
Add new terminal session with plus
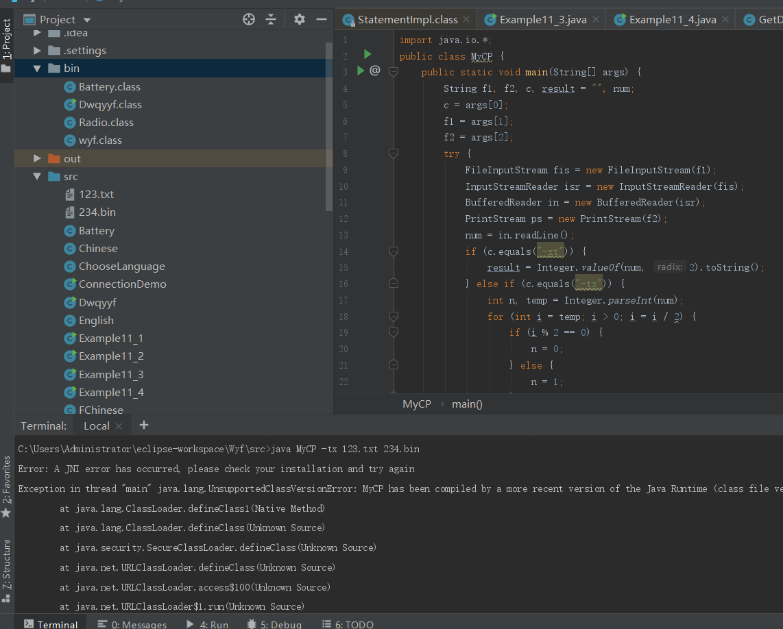[x=144, y=425]
